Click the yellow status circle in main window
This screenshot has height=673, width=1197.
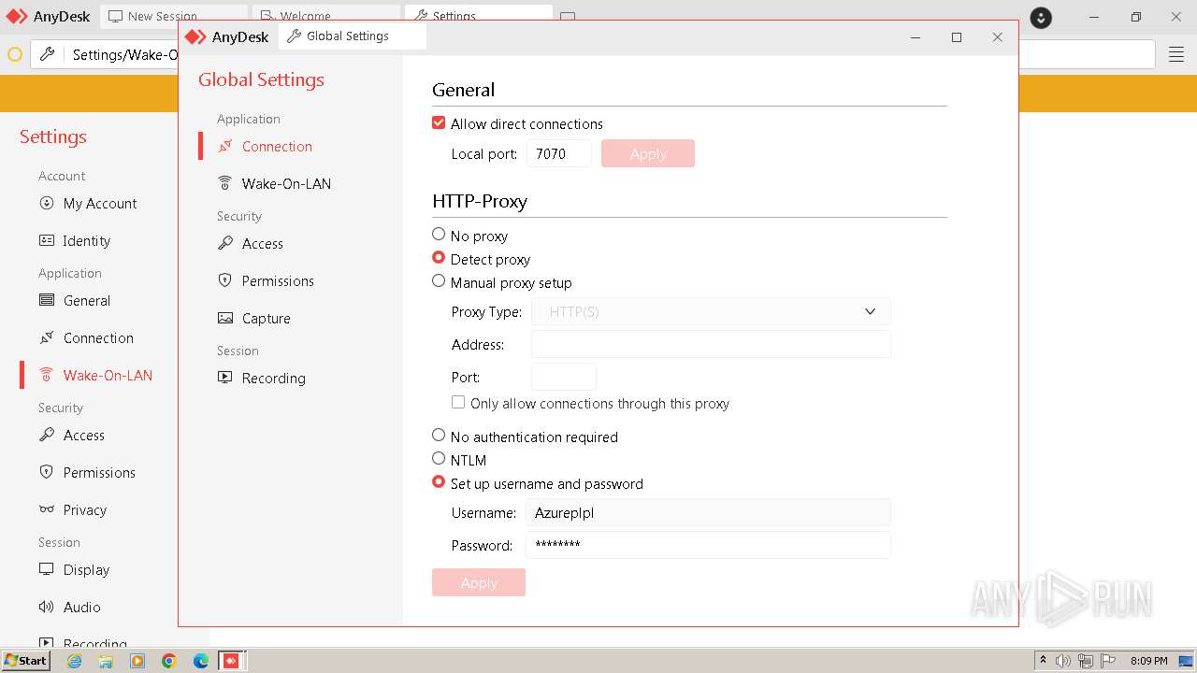tap(15, 54)
